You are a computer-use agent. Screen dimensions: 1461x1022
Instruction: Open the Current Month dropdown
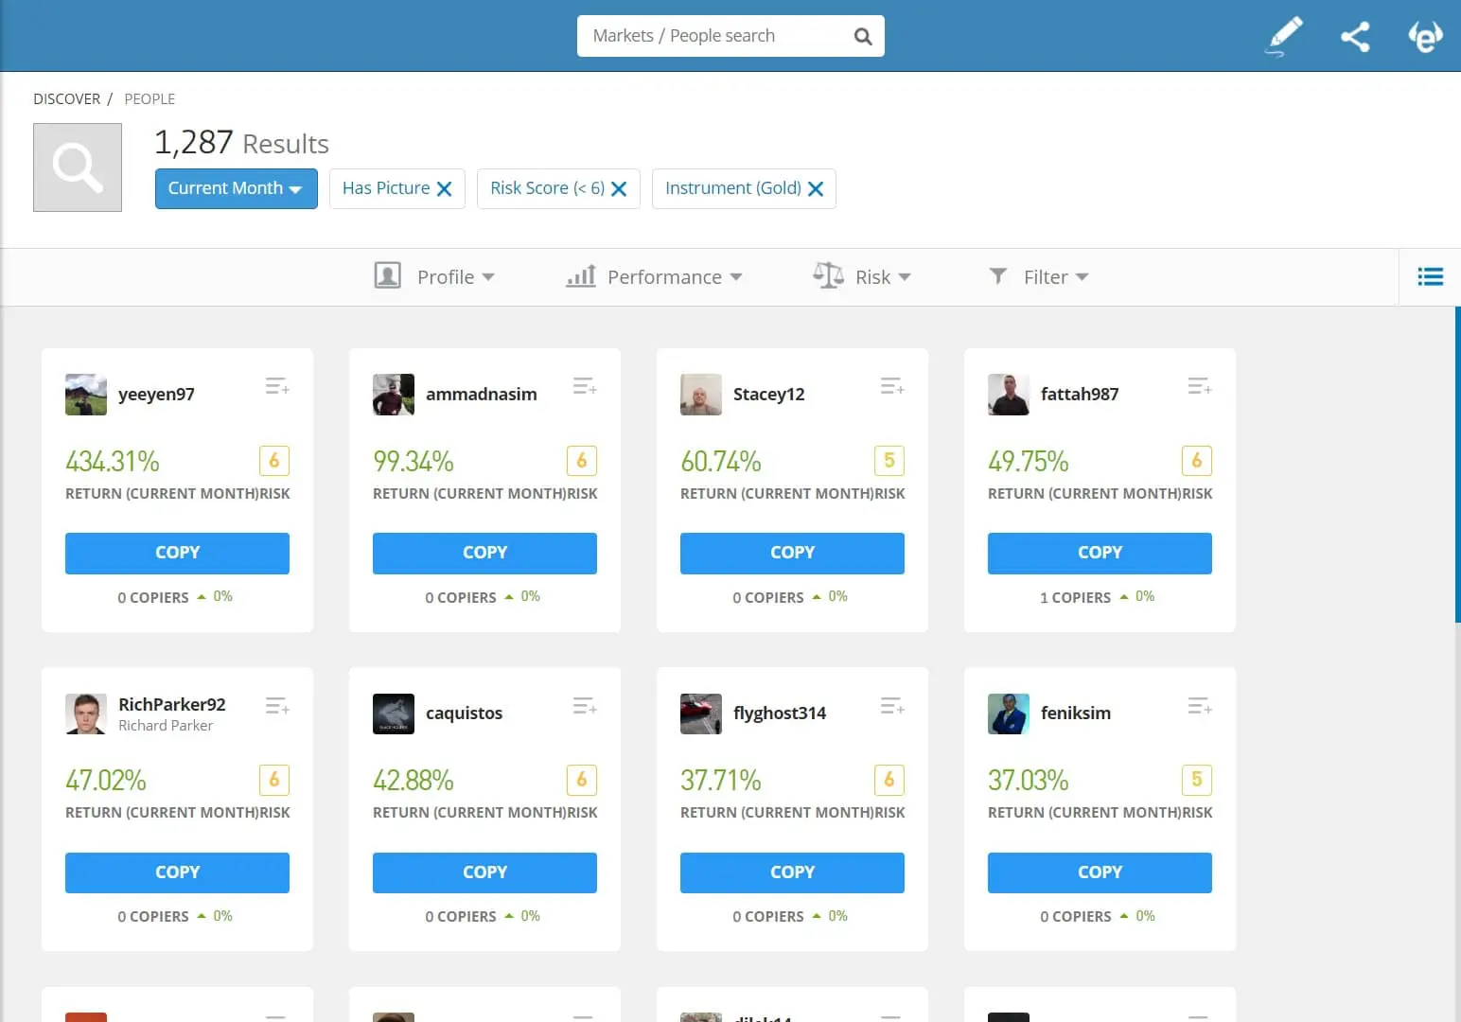235,188
